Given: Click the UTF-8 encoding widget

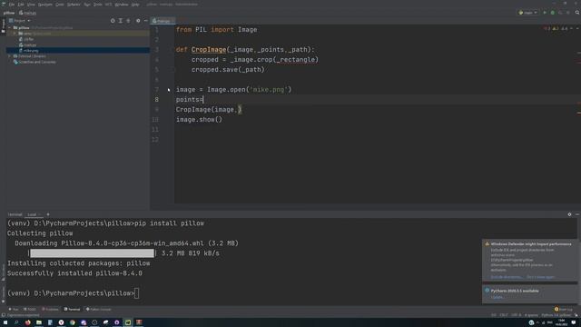Looking at the screenshot, I should click(517, 315).
